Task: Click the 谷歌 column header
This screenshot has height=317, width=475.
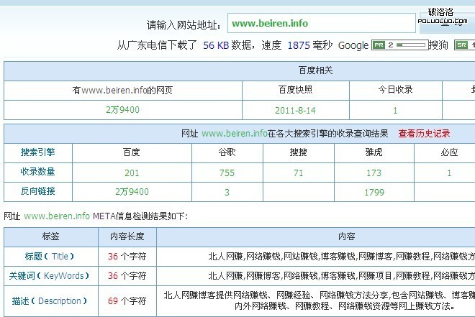Action: tap(227, 152)
